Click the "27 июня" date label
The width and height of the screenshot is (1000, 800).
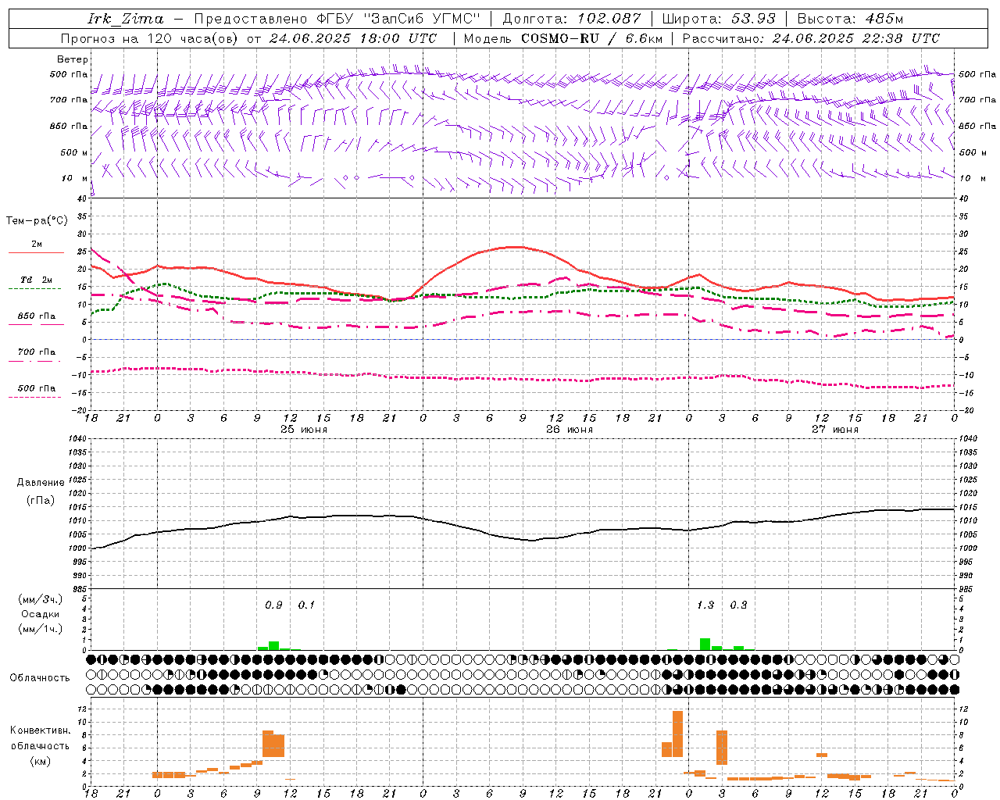tap(834, 430)
